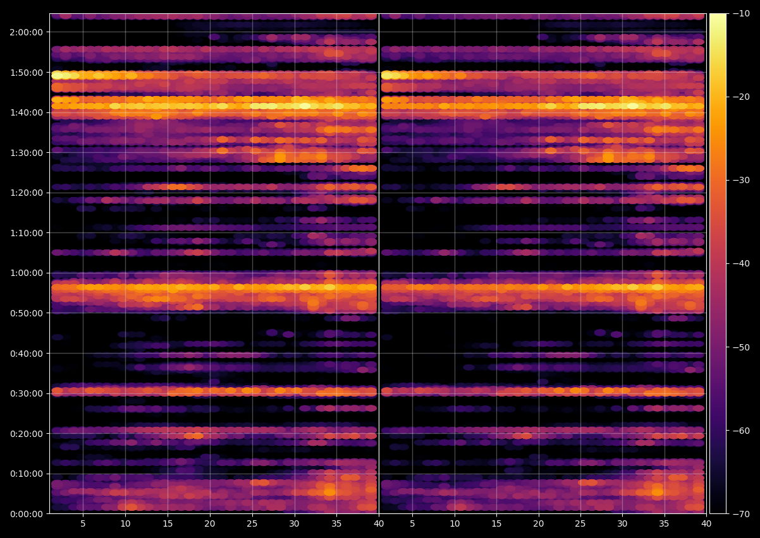The image size is (760, 538).
Task: Click tick label 30 under the right heatmap
Action: click(x=623, y=524)
